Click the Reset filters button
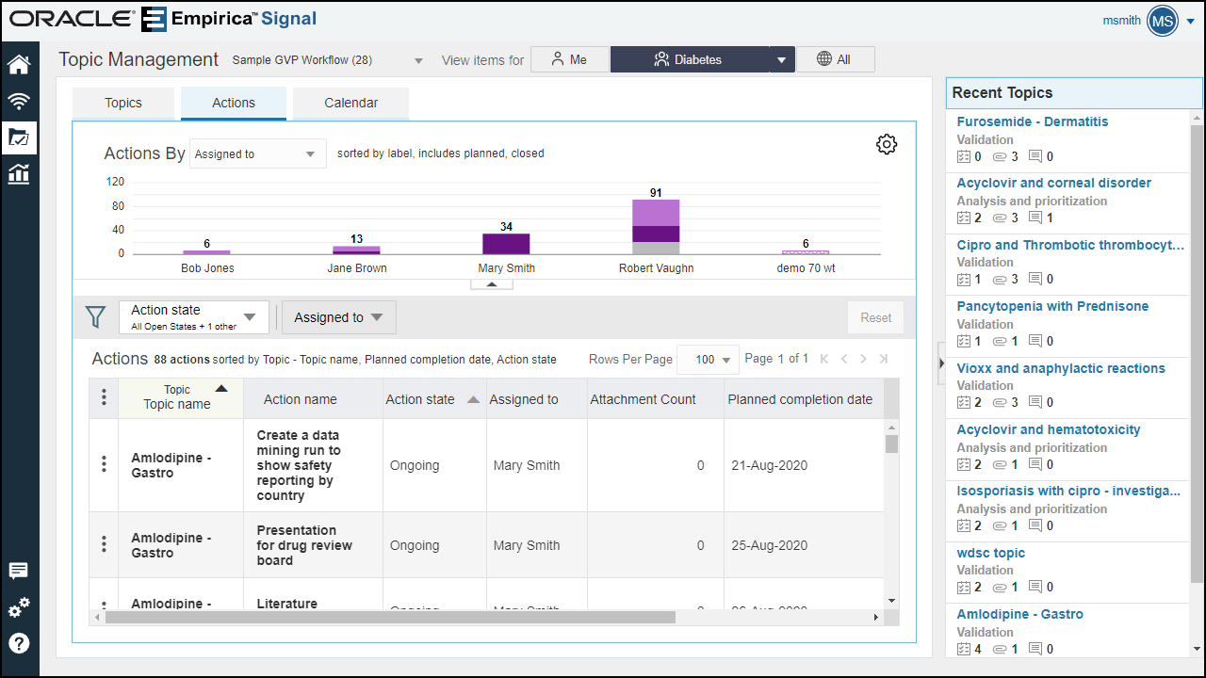The image size is (1206, 678). [875, 317]
